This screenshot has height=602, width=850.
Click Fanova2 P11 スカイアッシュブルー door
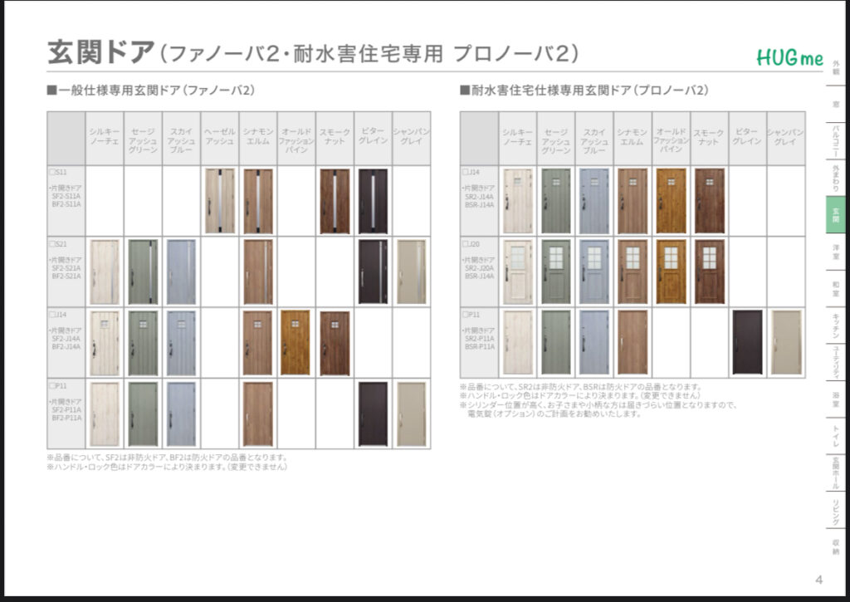pos(181,414)
